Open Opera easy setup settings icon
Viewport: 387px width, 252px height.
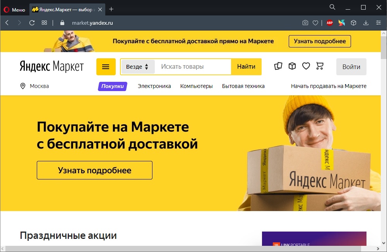tap(378, 23)
